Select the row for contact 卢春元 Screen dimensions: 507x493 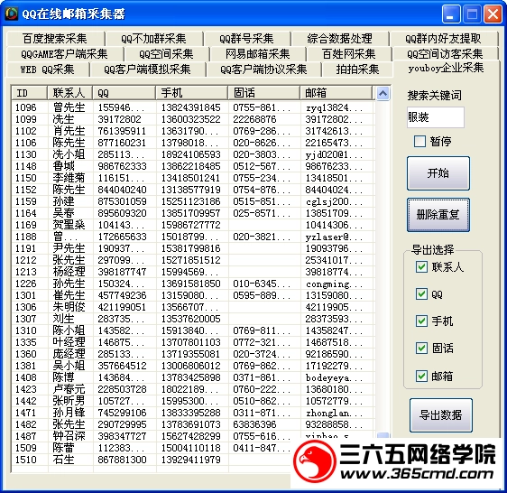[x=193, y=389]
